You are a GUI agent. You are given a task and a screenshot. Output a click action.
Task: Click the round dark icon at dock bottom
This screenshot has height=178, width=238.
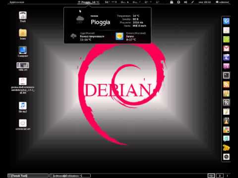[x=226, y=157]
